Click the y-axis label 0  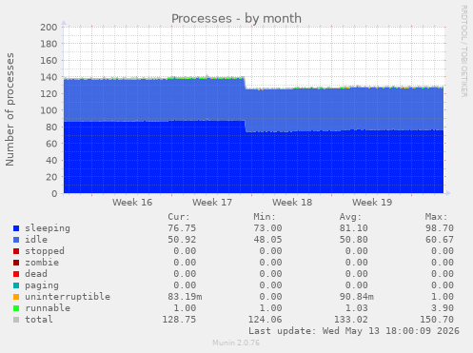(x=54, y=193)
